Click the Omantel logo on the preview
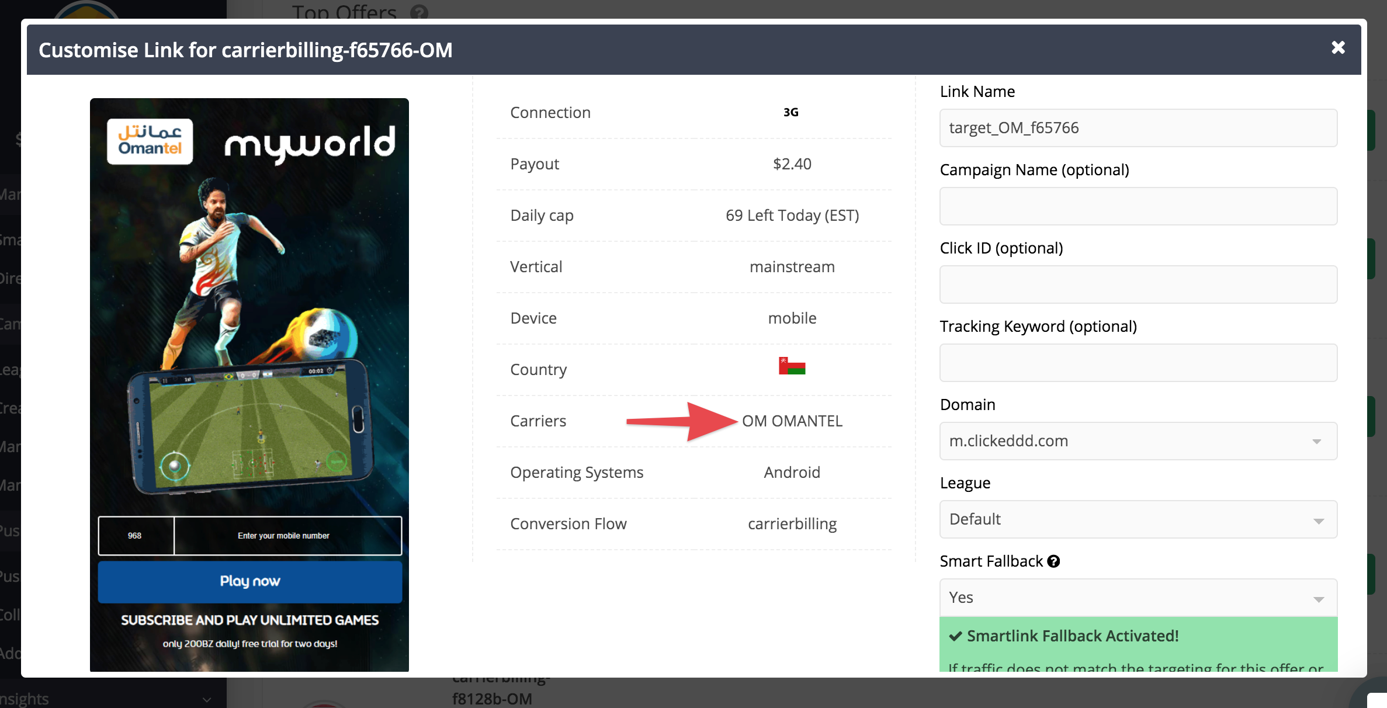 point(150,142)
